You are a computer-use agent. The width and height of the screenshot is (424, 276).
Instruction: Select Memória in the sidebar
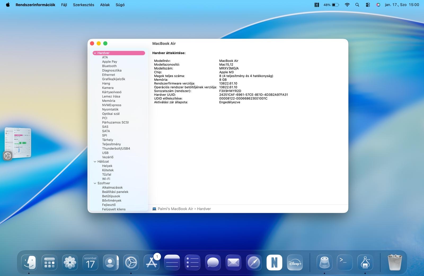coord(108,101)
